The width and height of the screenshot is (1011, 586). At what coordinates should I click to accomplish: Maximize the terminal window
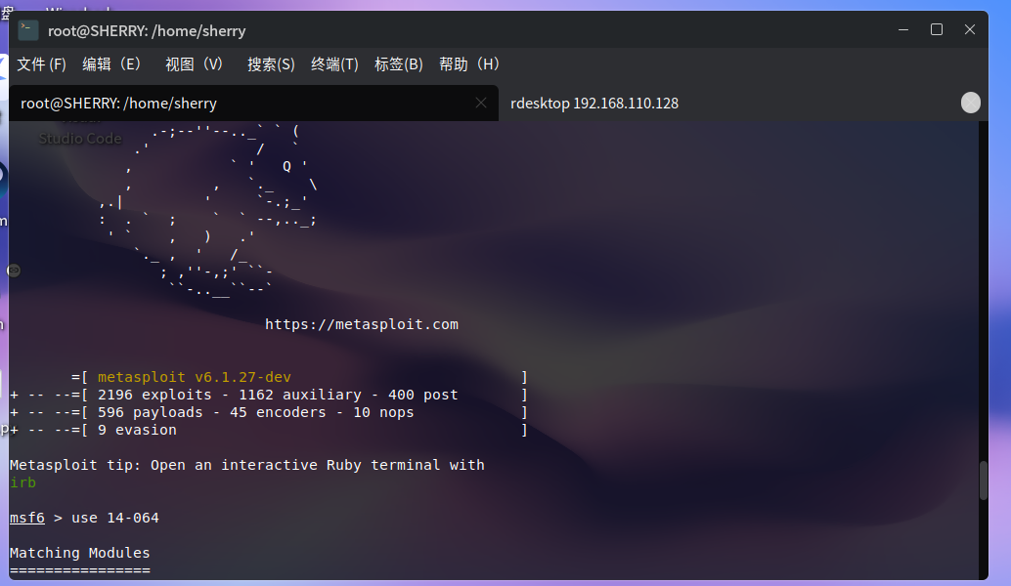point(936,30)
